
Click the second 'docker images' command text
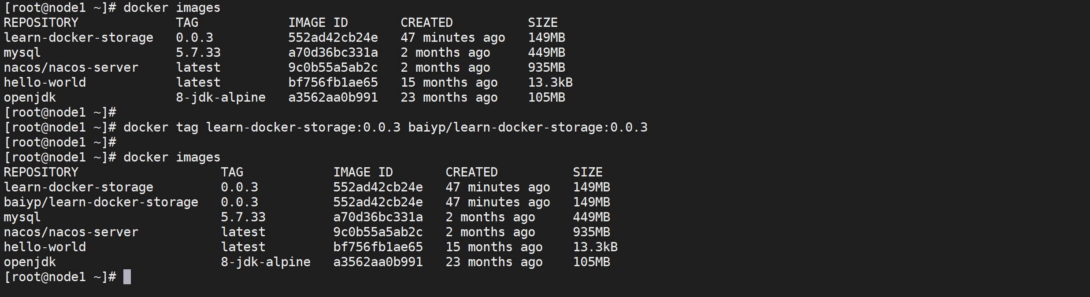[x=172, y=158]
